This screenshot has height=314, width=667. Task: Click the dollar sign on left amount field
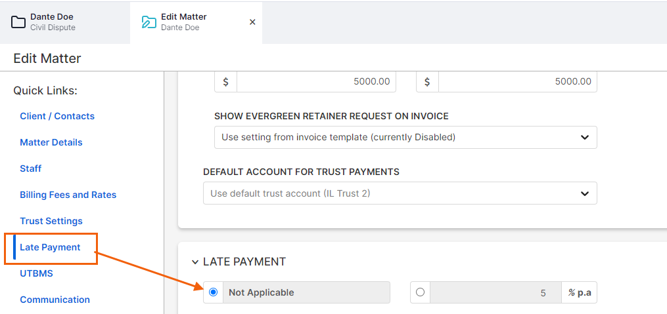coord(226,81)
